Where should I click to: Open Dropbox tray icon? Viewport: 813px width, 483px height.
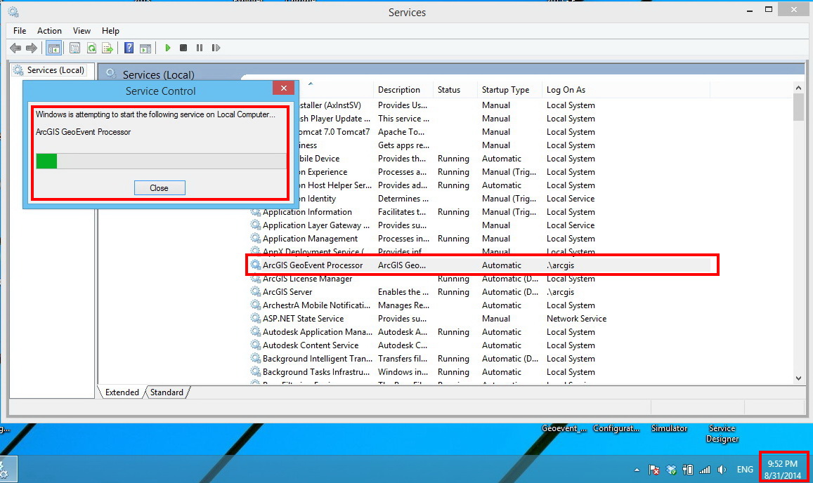click(x=672, y=470)
